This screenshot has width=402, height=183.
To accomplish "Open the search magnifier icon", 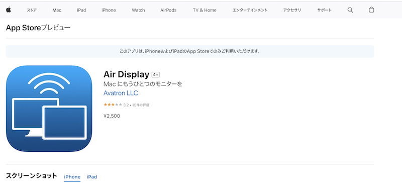I will click(350, 10).
